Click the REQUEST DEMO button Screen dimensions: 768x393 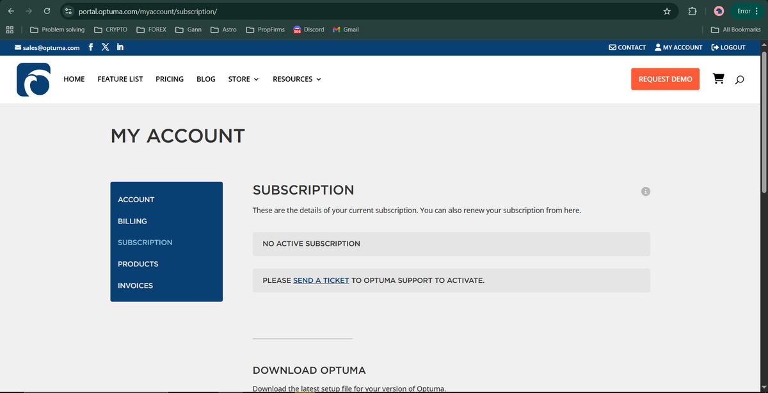pyautogui.click(x=666, y=79)
